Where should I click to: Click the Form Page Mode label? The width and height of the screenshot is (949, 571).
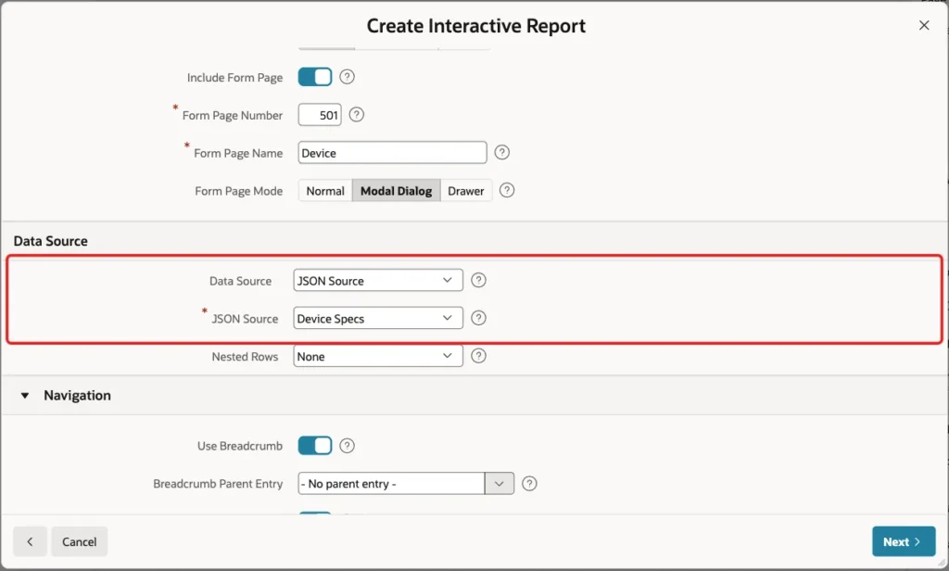click(239, 191)
